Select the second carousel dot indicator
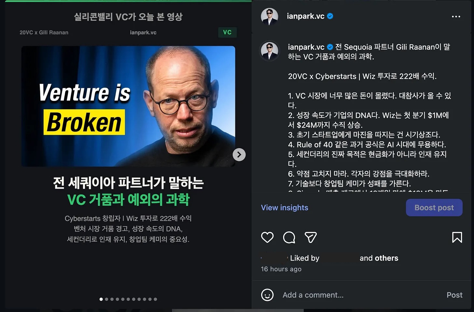474x312 pixels. (106, 299)
